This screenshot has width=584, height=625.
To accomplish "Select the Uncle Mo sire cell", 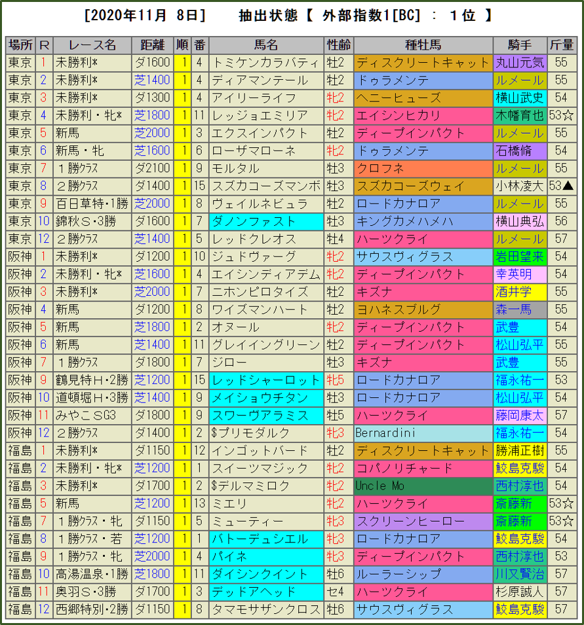I will pos(423,486).
